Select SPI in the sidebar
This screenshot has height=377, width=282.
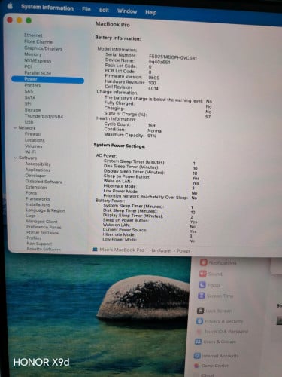pos(28,103)
